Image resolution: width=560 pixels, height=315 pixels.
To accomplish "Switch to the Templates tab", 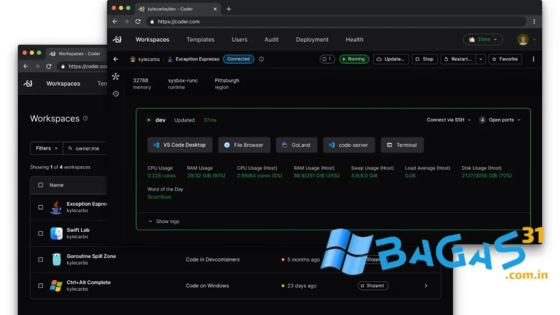I will tap(200, 39).
